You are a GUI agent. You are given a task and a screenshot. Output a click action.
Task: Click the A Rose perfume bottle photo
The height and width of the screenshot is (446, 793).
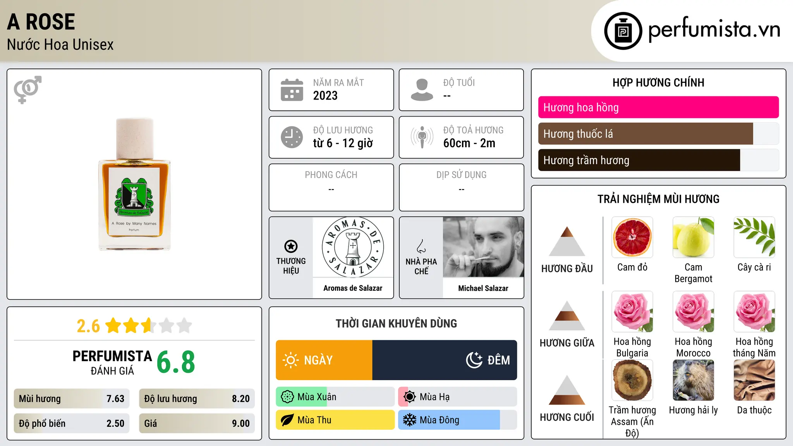pos(134,184)
